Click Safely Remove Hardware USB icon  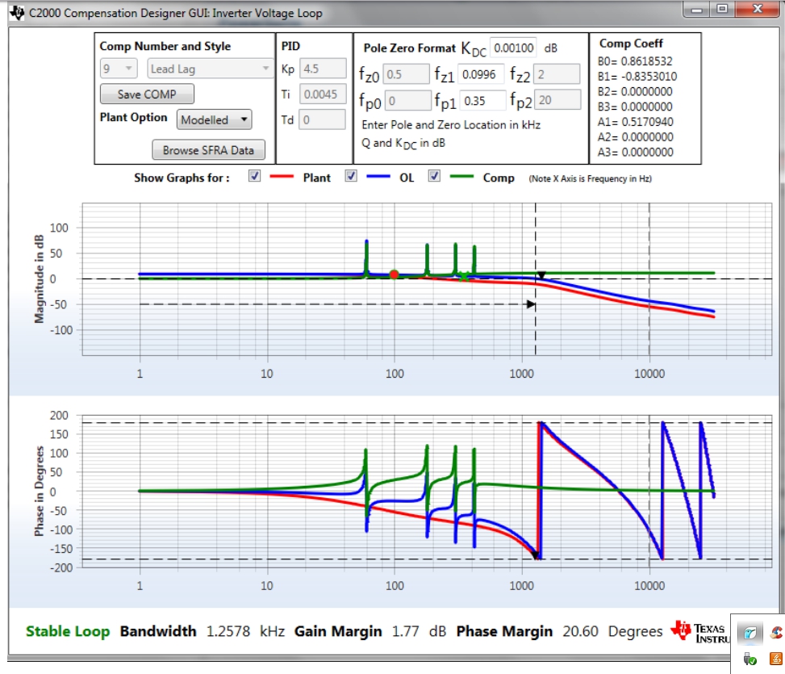click(x=750, y=659)
